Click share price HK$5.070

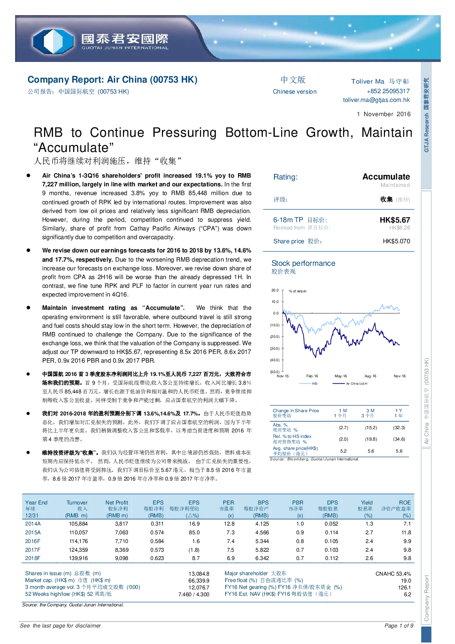(x=396, y=241)
